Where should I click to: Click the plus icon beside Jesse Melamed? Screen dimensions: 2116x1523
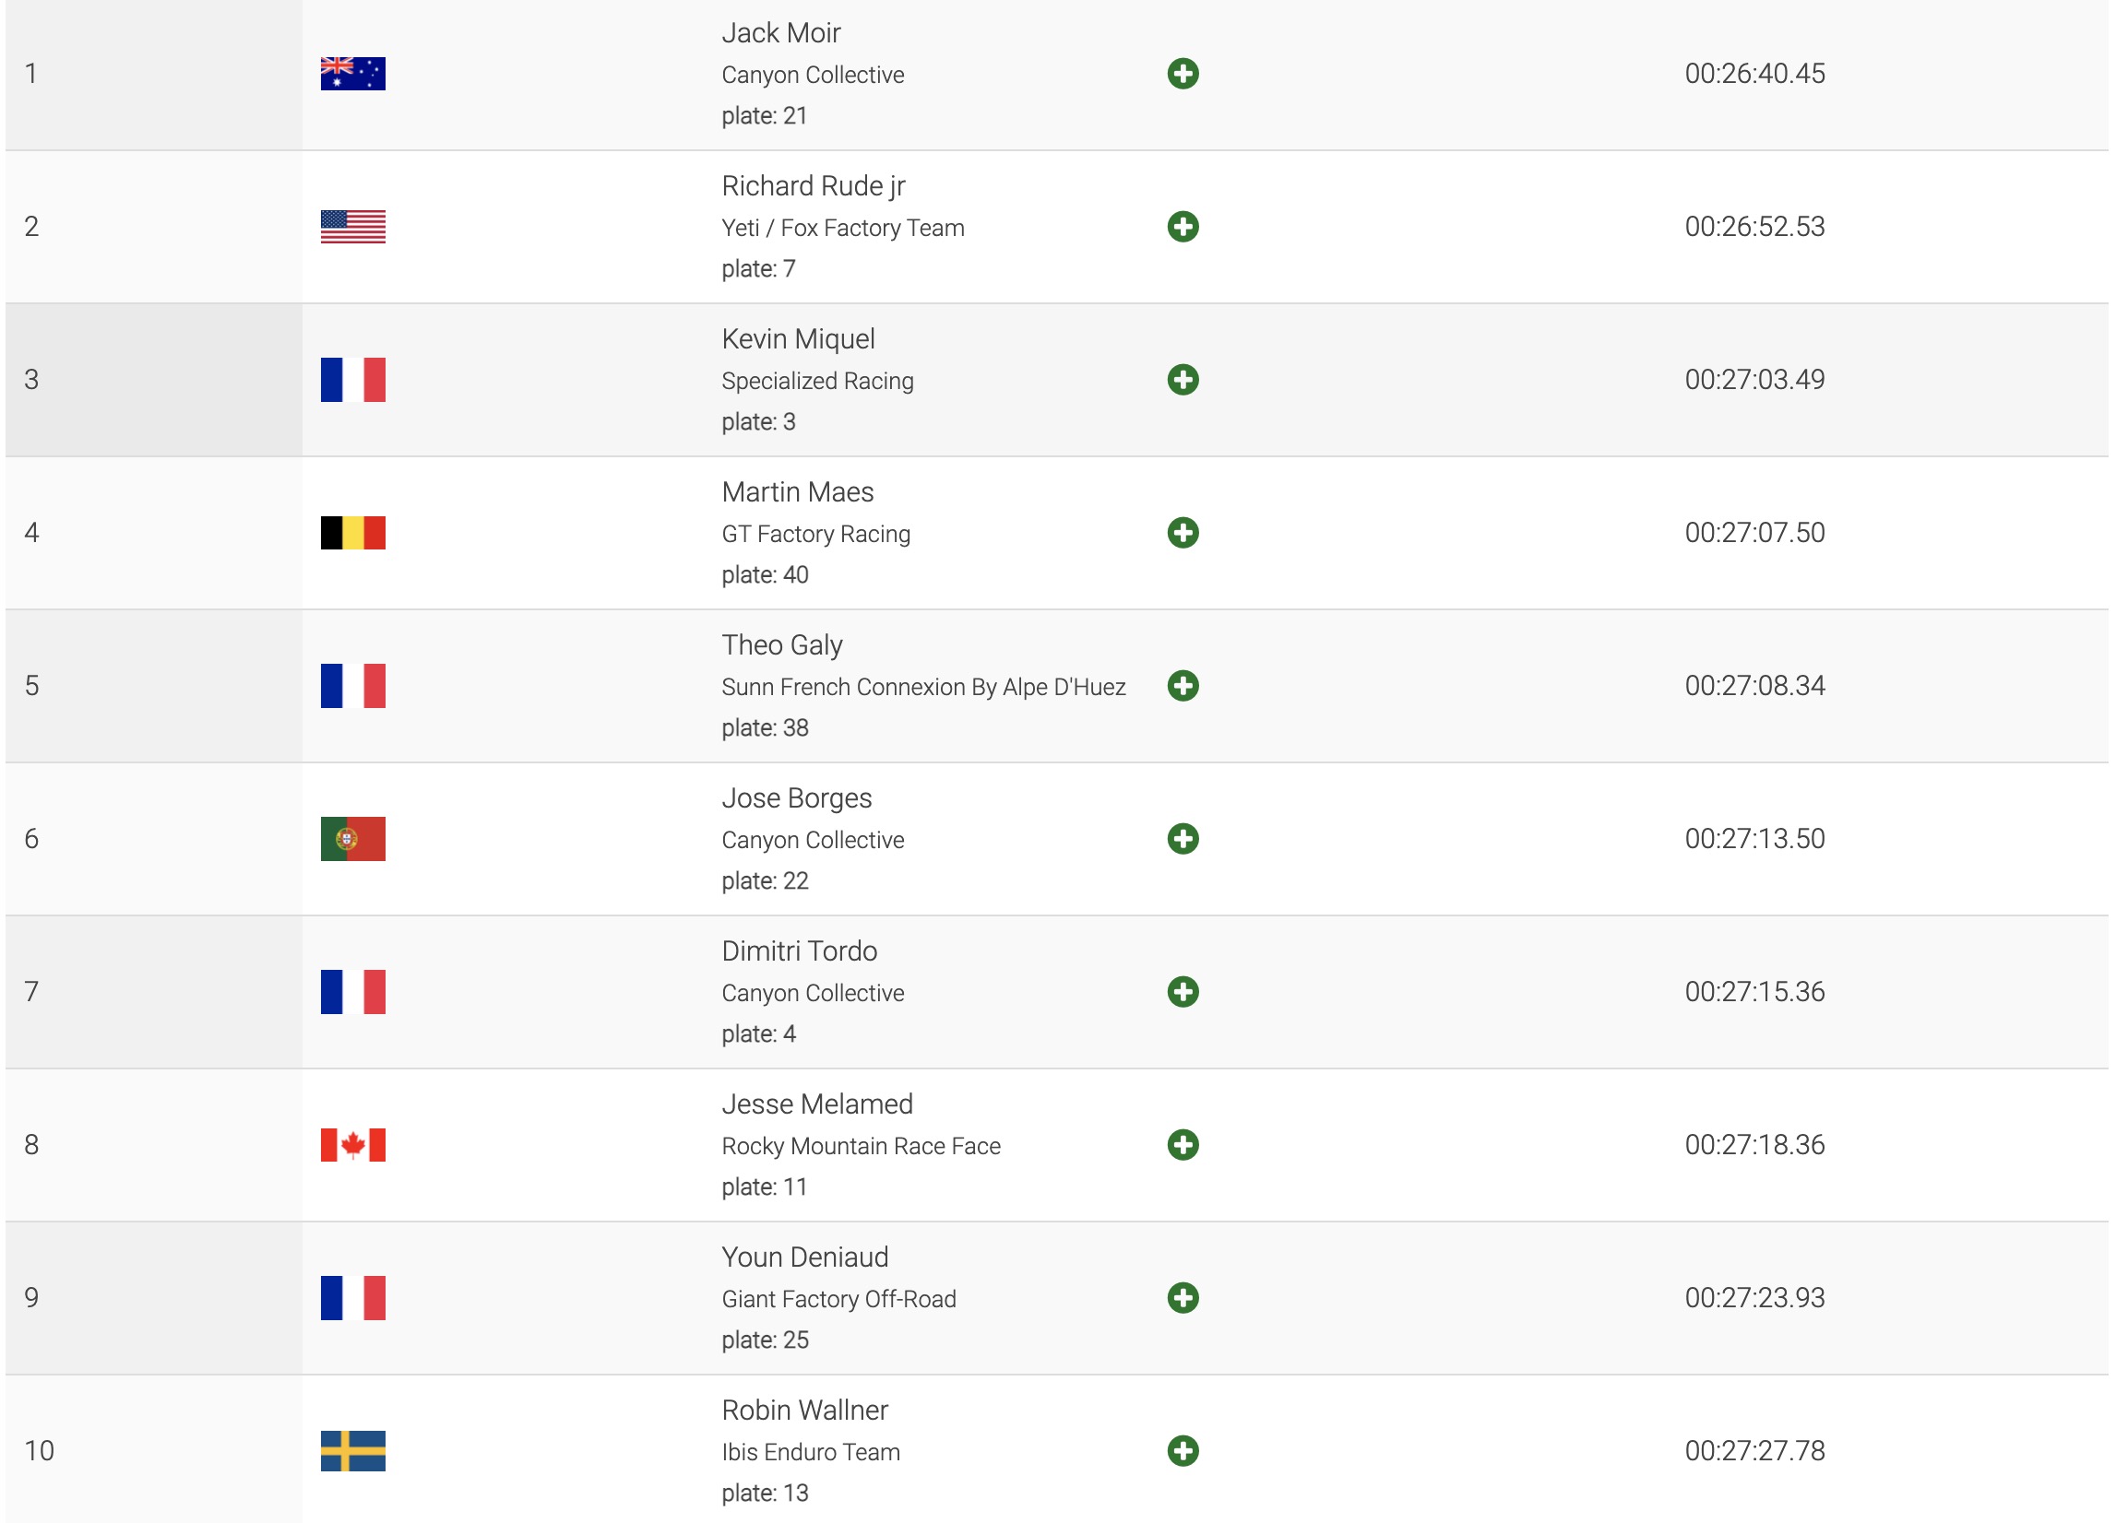coord(1183,1144)
